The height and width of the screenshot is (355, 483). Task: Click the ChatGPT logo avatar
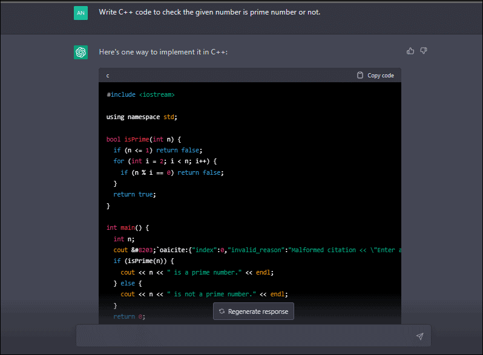80,53
